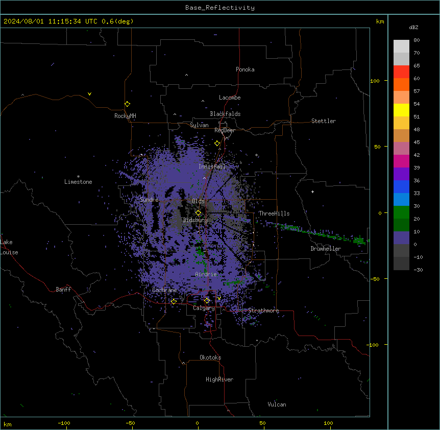
Task: Select the slate purple 0–10 dBZ swatch
Action: pos(401,238)
